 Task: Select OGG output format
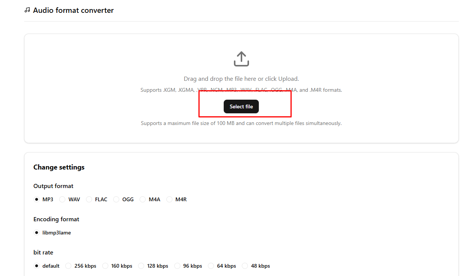pos(116,199)
